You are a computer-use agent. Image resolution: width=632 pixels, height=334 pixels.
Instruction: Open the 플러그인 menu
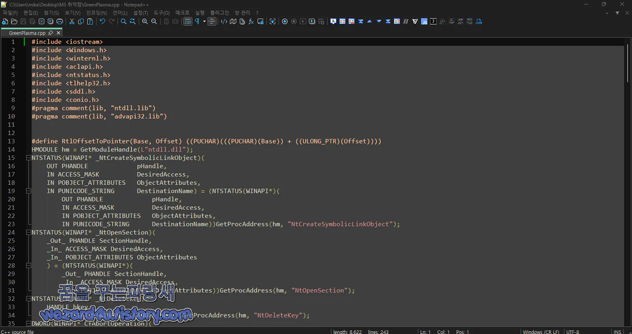pos(219,13)
